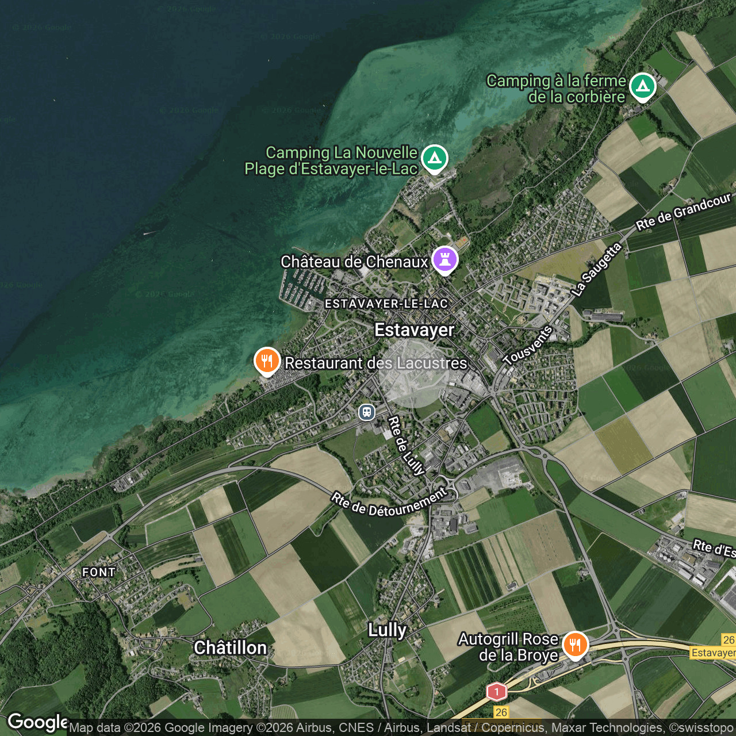The width and height of the screenshot is (736, 736).
Task: Click the Google logo
Action: [x=38, y=722]
